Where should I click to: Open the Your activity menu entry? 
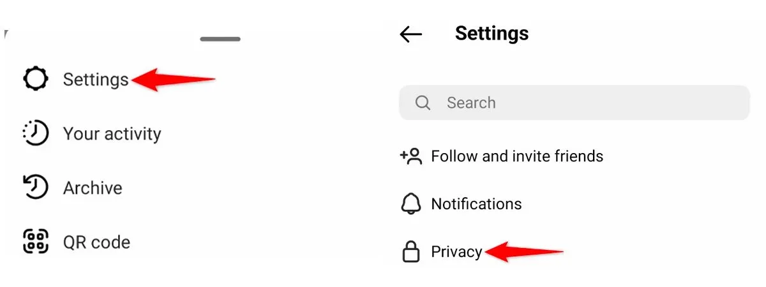[x=112, y=134]
